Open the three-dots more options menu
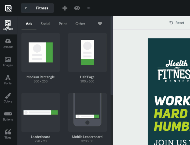Viewport: 190px width, 145px height. pyautogui.click(x=89, y=8)
